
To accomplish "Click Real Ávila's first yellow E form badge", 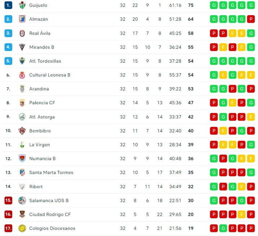I will (232, 33).
